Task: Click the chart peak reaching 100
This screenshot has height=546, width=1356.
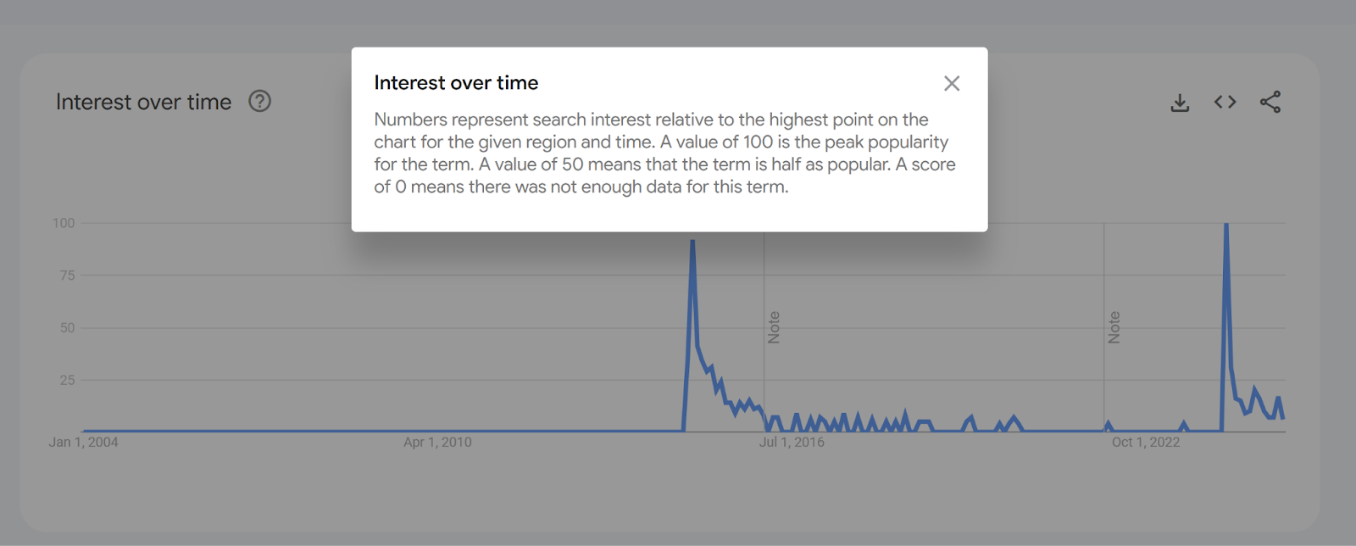Action: coord(1226,226)
